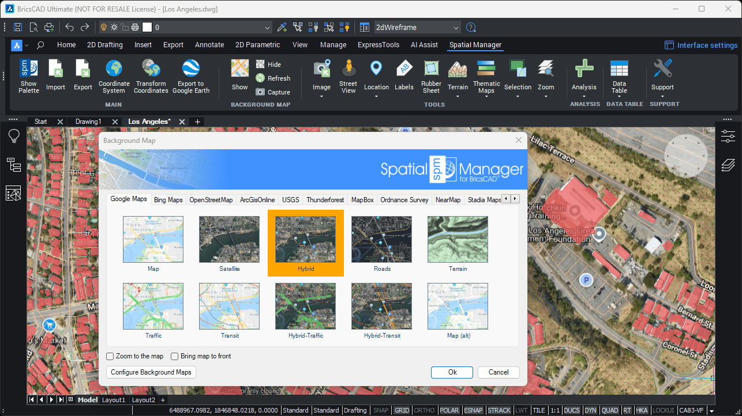
Task: Click the Cancel button
Action: pos(499,372)
